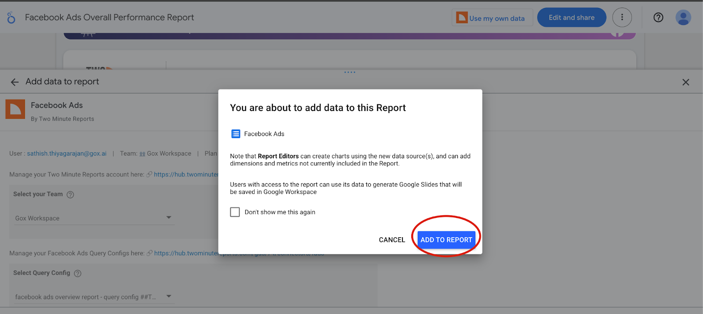Click Use my own data button
Screen dimensions: 703x314
tap(492, 18)
